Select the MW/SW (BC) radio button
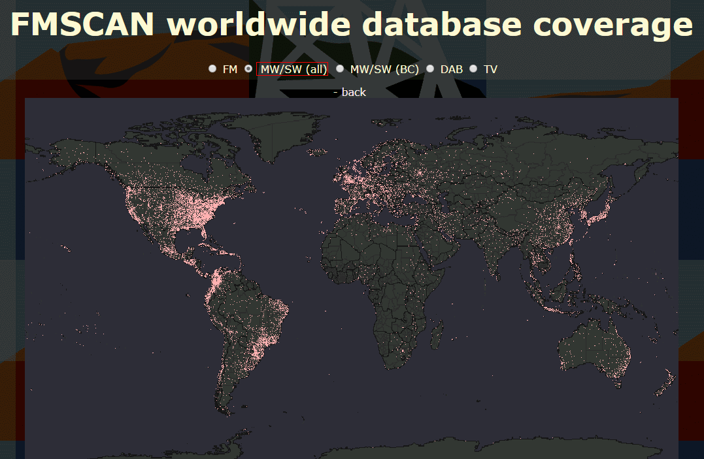Viewport: 704px width, 459px height. [340, 69]
